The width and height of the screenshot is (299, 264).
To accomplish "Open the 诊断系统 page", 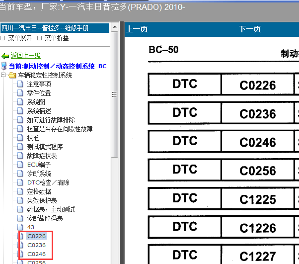I will coord(39,174).
